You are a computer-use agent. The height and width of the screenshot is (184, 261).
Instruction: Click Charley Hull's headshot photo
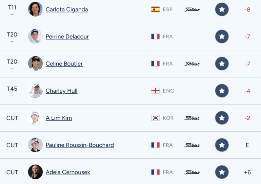click(35, 91)
